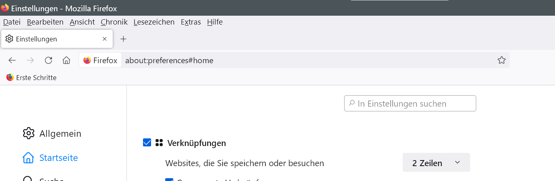Close the Einstellungen tab

105,39
